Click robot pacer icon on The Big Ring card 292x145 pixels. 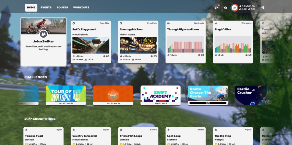click(x=216, y=130)
